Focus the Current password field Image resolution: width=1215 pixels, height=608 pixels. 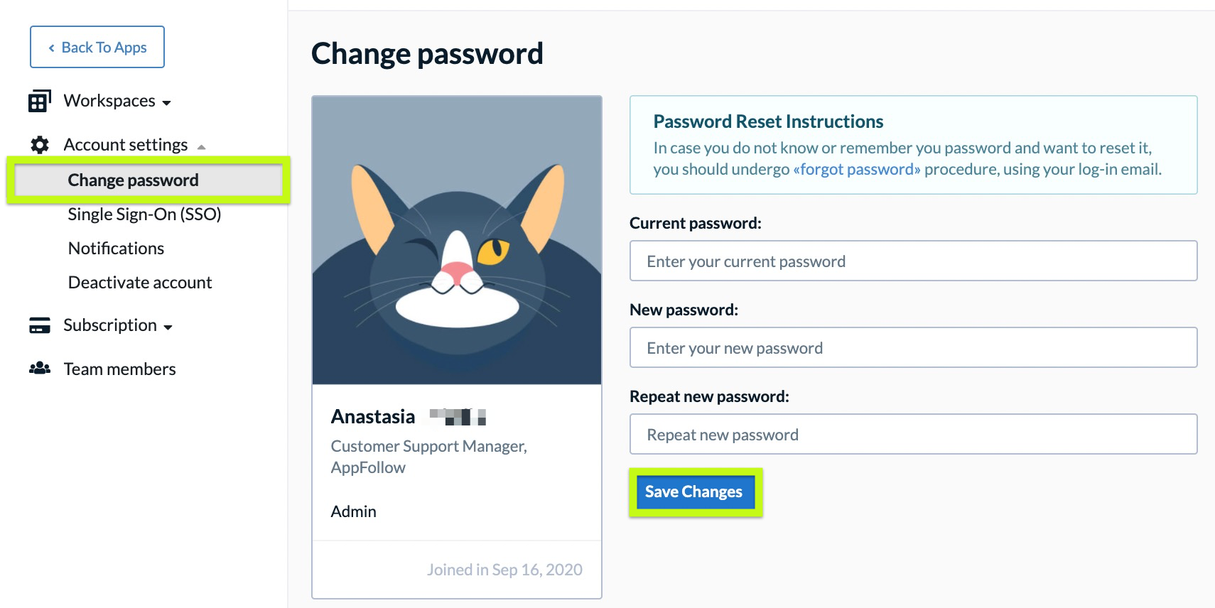(913, 261)
